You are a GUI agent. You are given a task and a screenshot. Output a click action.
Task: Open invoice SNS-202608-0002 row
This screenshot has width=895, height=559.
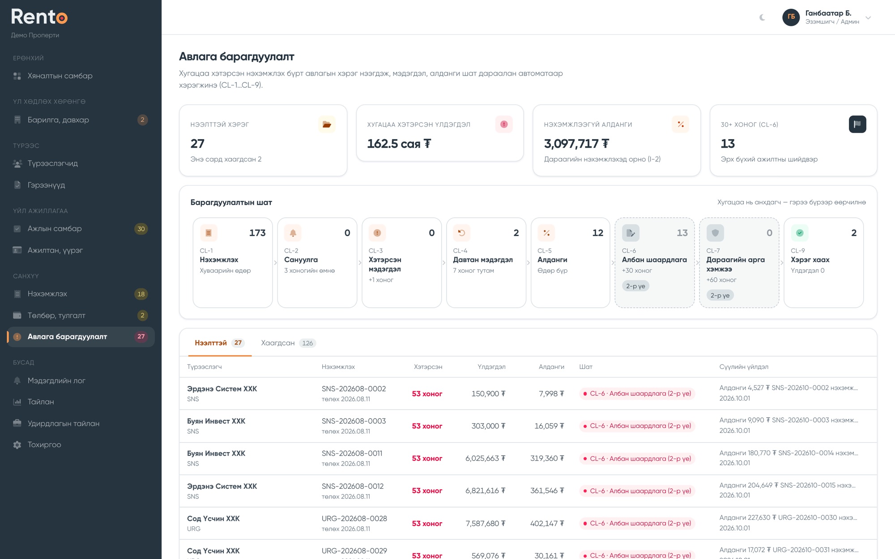point(528,394)
